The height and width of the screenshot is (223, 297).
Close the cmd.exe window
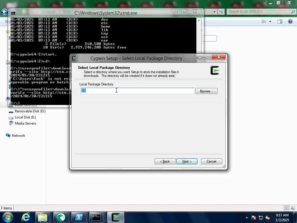click(195, 11)
